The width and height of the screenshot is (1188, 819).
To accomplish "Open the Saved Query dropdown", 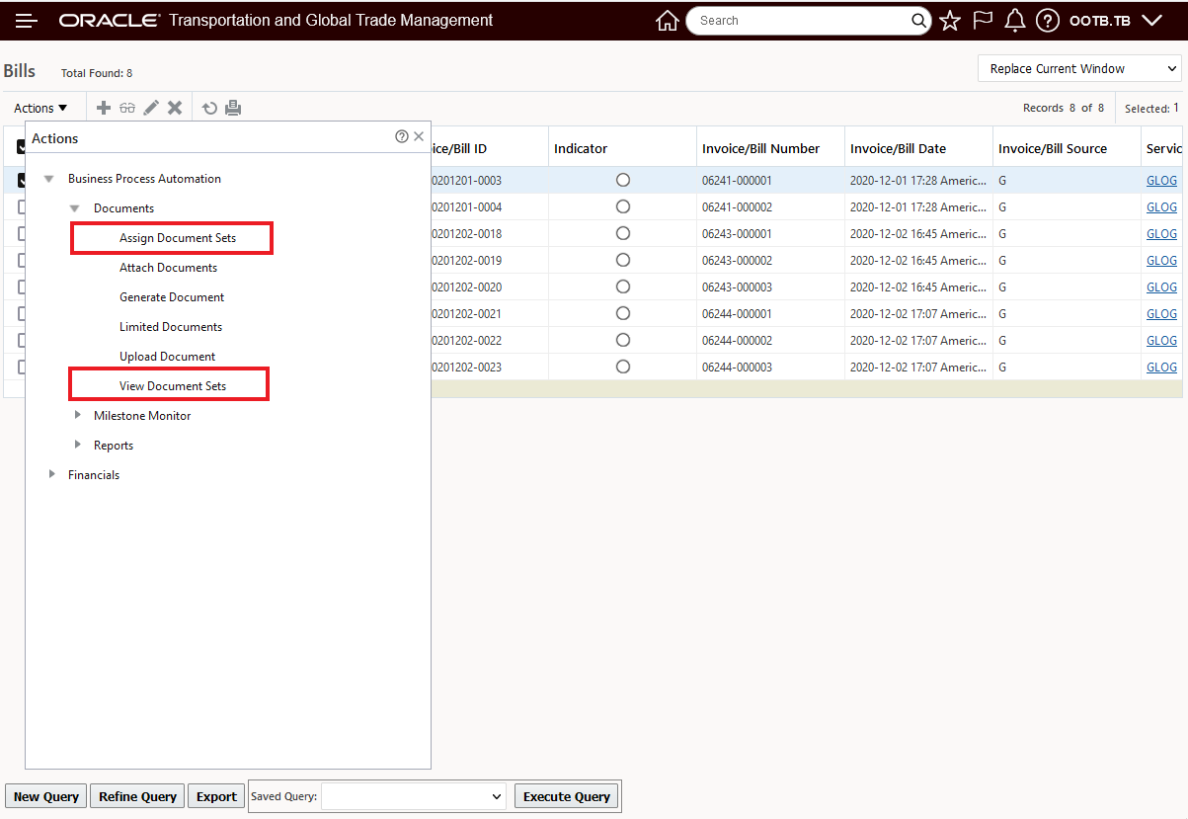I will coord(413,796).
